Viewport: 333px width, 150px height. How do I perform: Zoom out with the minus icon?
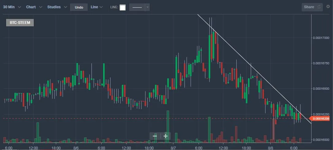point(155,136)
